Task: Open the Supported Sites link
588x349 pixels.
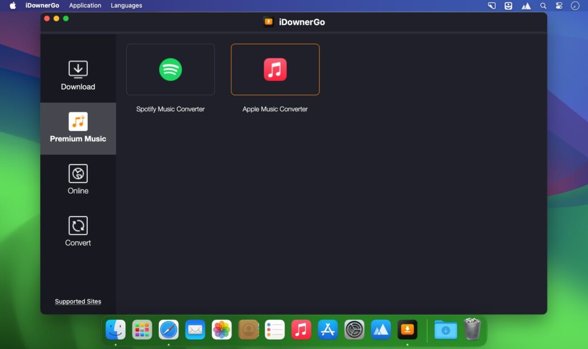Action: 78,301
